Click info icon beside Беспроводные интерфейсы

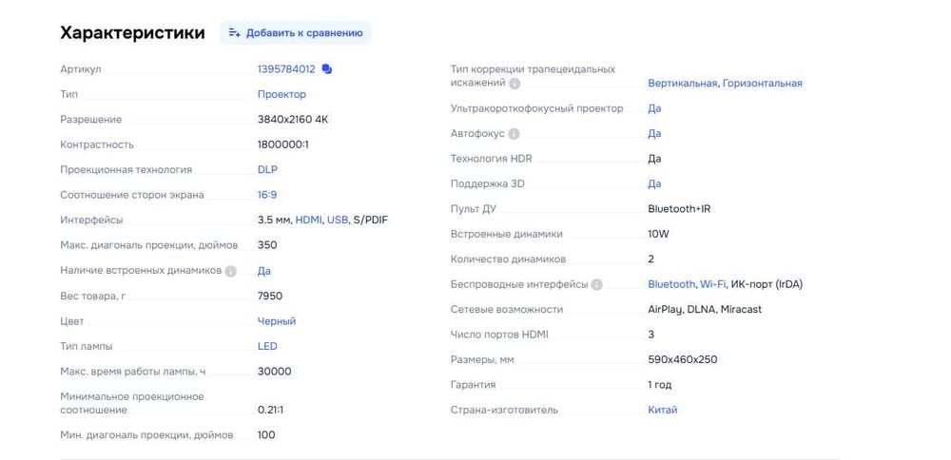click(x=597, y=284)
